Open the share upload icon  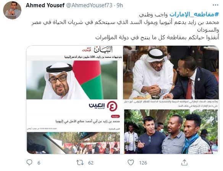pyautogui.click(x=184, y=163)
